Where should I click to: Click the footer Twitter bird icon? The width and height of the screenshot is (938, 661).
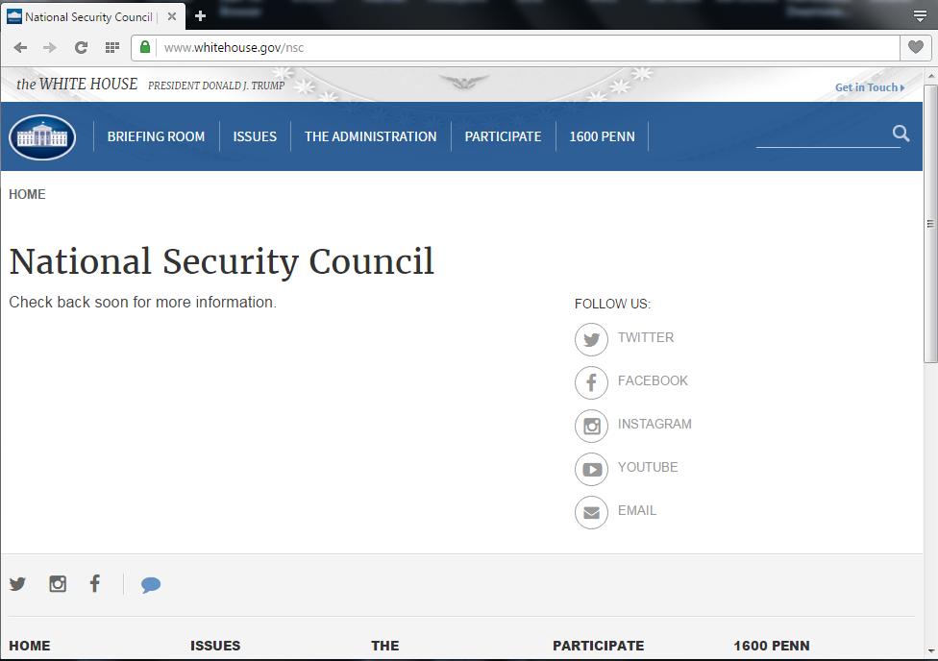tap(18, 584)
